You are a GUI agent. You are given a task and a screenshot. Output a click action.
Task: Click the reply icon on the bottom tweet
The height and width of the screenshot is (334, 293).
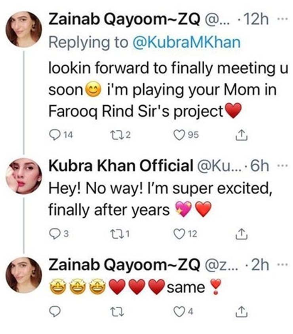55,311
